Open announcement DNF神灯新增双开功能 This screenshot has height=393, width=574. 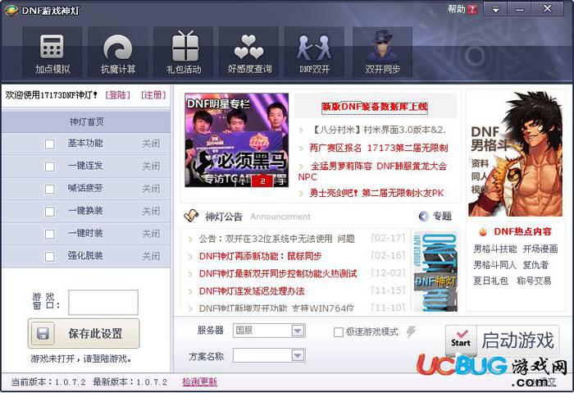276,308
